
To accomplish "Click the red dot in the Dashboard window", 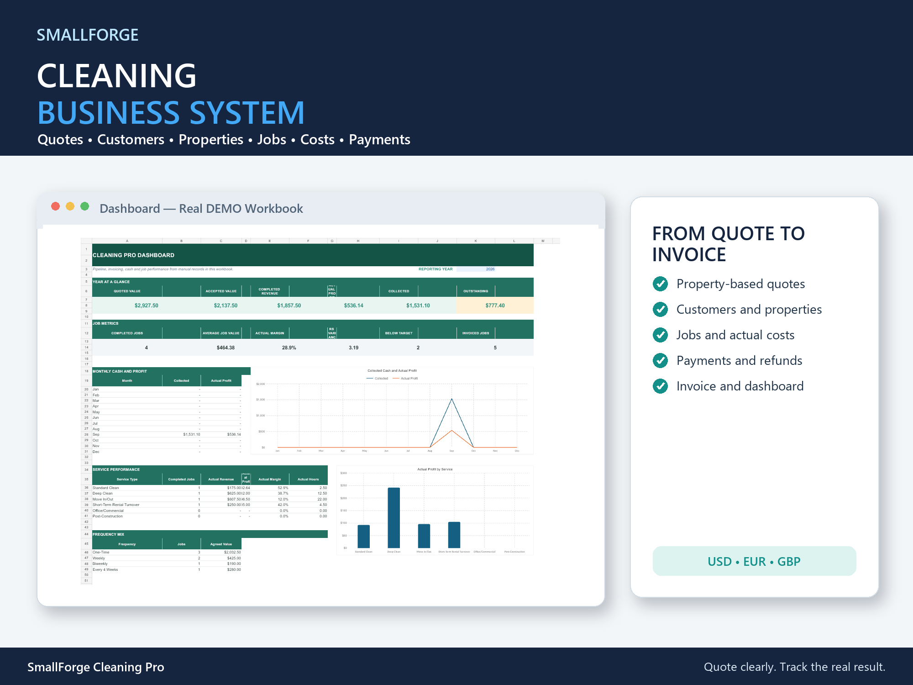I will click(x=56, y=206).
